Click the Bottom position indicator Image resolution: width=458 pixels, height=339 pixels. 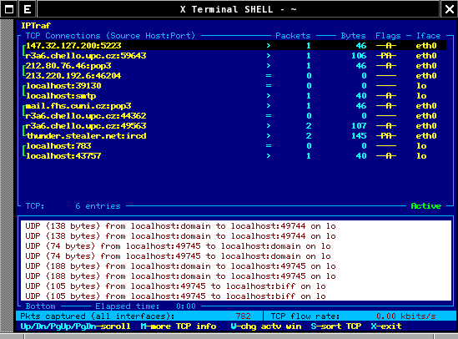click(x=40, y=306)
